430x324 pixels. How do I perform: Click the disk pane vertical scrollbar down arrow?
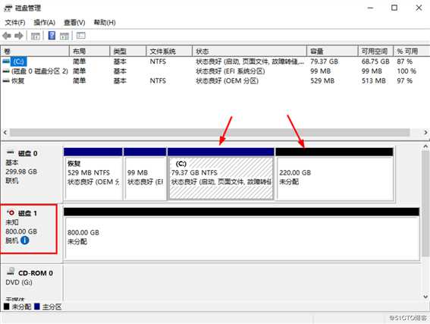(425, 297)
